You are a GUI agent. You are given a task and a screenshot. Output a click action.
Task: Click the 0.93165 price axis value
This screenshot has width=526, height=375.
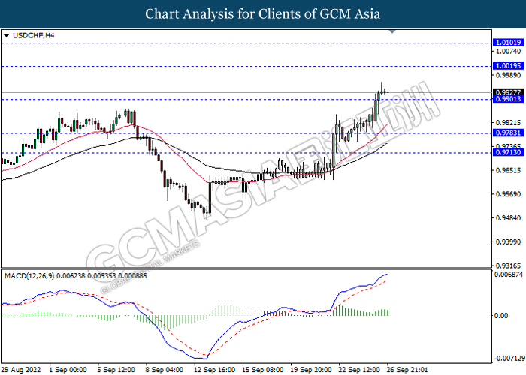pyautogui.click(x=508, y=265)
